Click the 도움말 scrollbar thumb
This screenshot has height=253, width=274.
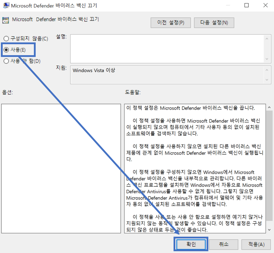tap(269, 166)
